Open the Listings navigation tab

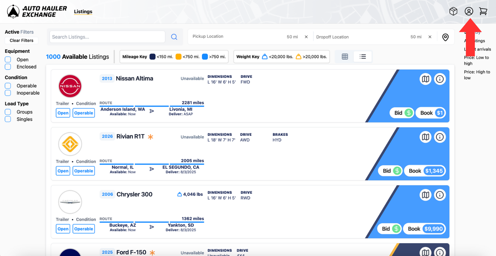(x=83, y=12)
